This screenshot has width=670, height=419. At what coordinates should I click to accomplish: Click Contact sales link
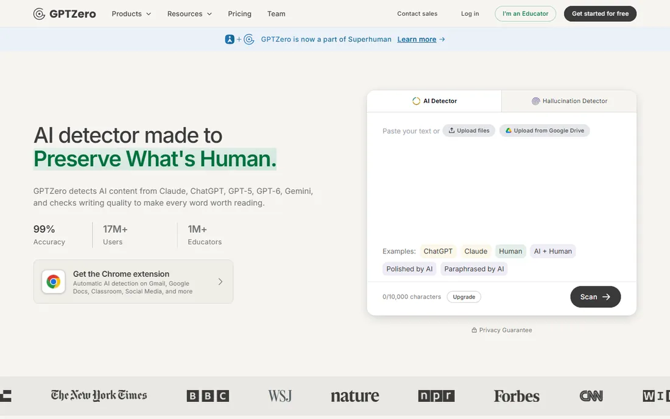coord(417,13)
